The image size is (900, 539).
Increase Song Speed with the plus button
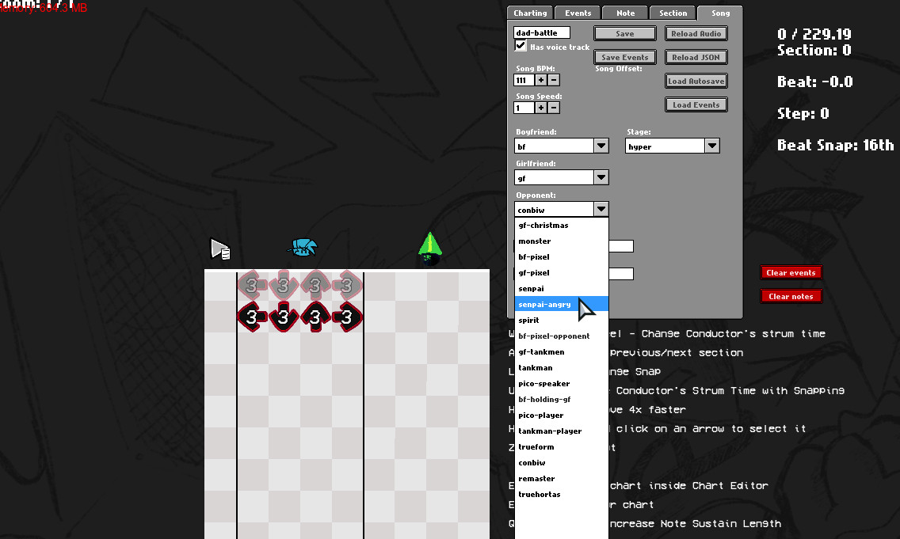click(x=541, y=108)
